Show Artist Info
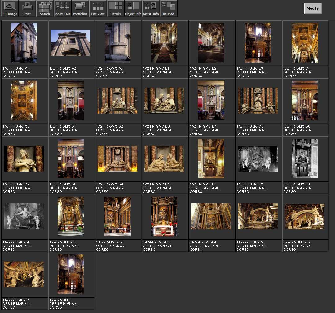This screenshot has width=335, height=313. click(151, 9)
